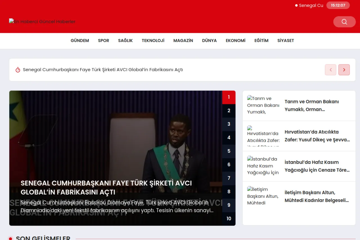Open Ekonomi menu section
Viewport: 360px width, 240px height.
click(235, 41)
